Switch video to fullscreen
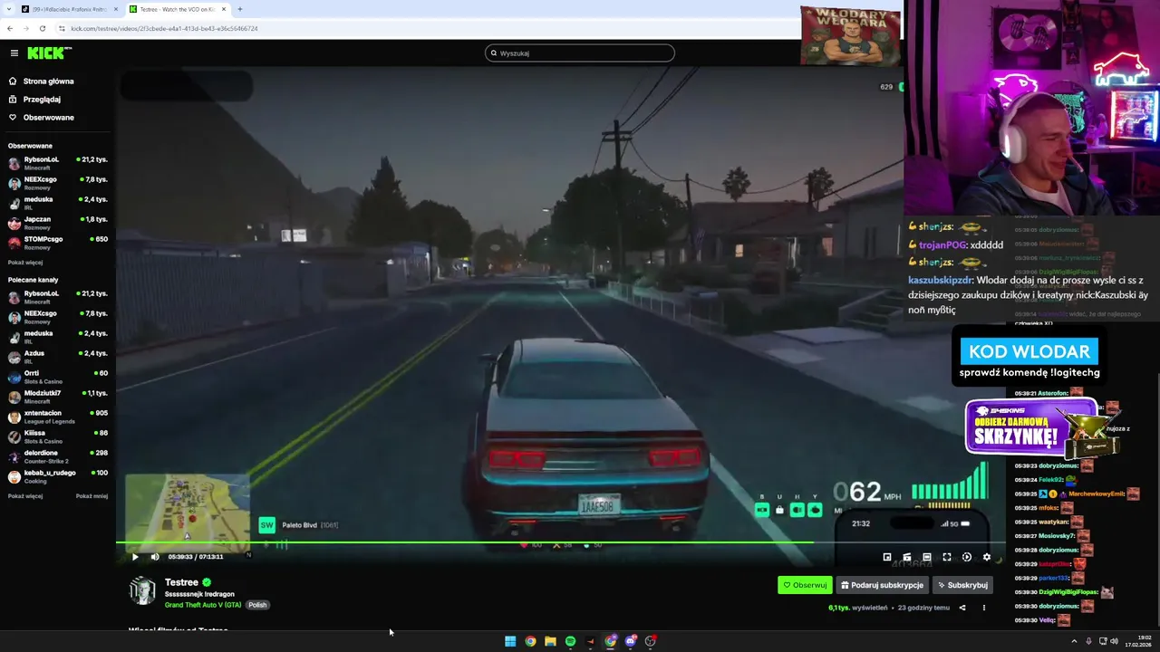1160x652 pixels. pos(947,557)
